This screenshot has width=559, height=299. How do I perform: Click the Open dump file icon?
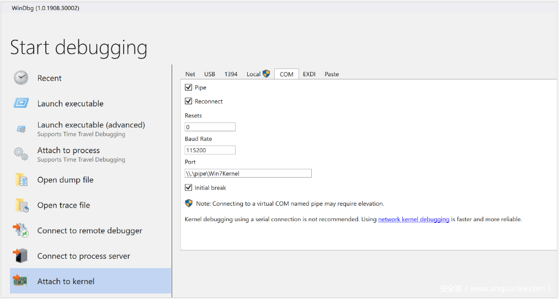21,180
